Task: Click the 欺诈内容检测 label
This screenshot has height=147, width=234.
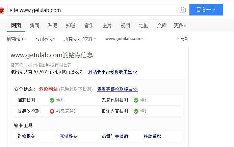Action: pos(115,111)
